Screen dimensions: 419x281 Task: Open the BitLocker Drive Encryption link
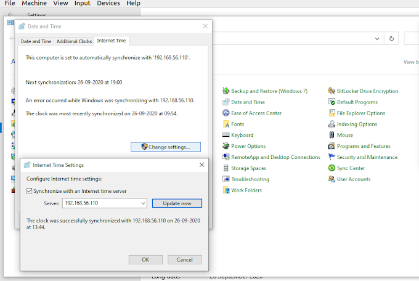coord(368,91)
